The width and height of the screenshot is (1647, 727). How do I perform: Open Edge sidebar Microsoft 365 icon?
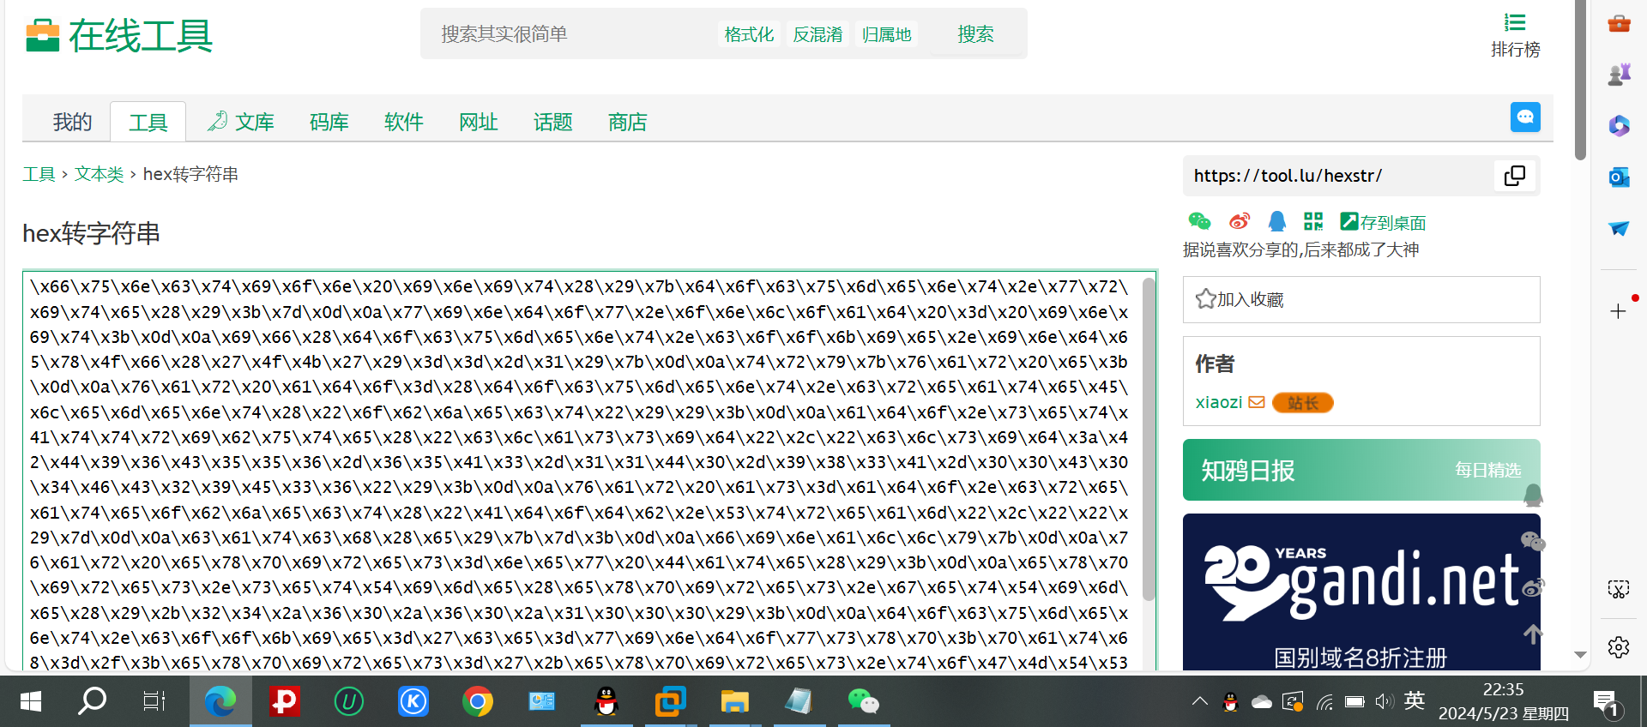point(1619,126)
